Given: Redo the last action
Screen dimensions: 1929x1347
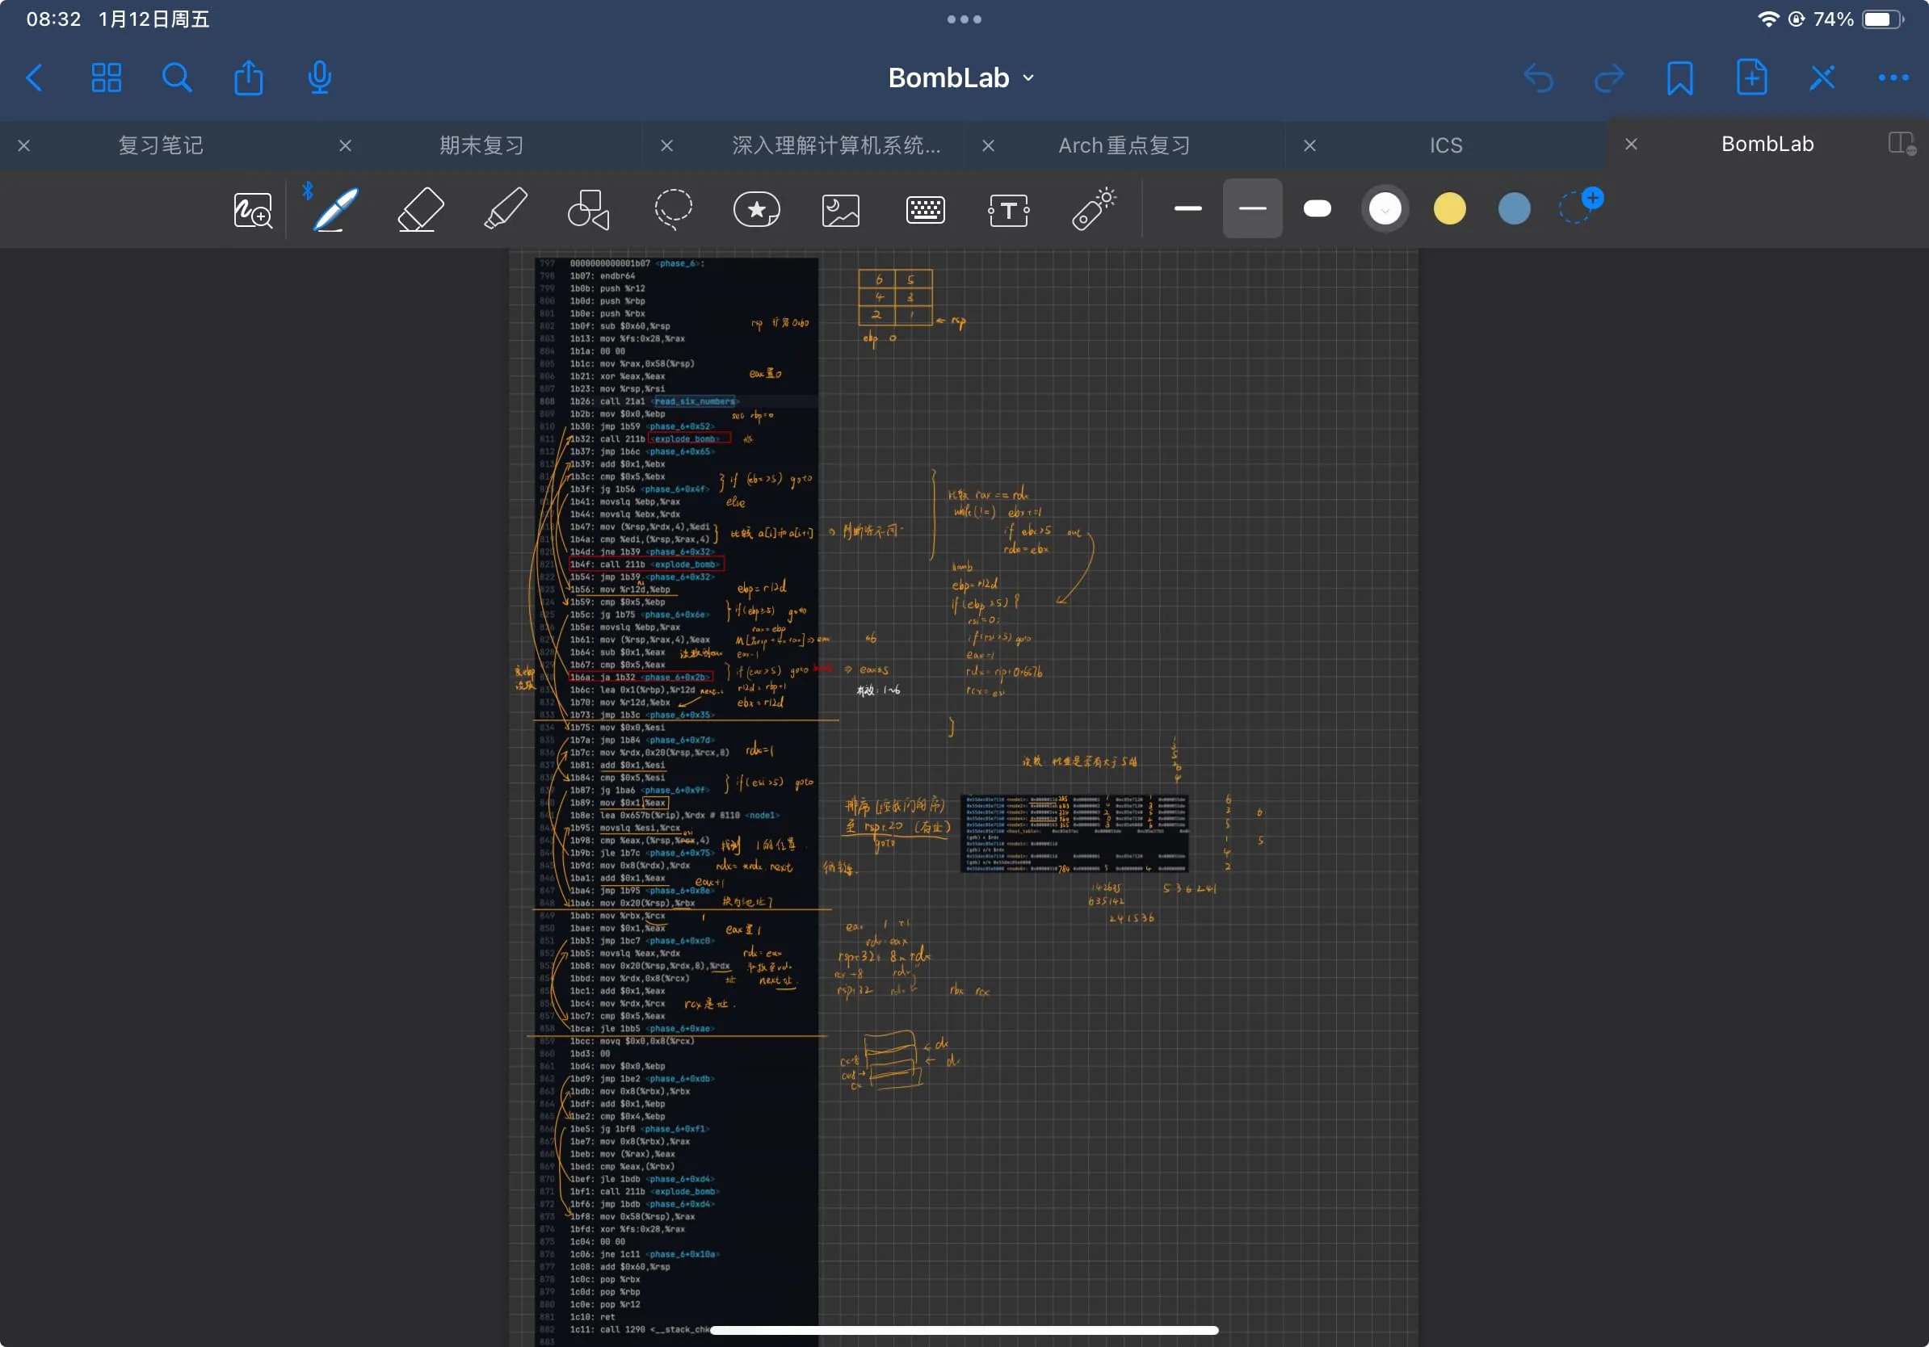Looking at the screenshot, I should 1609,78.
